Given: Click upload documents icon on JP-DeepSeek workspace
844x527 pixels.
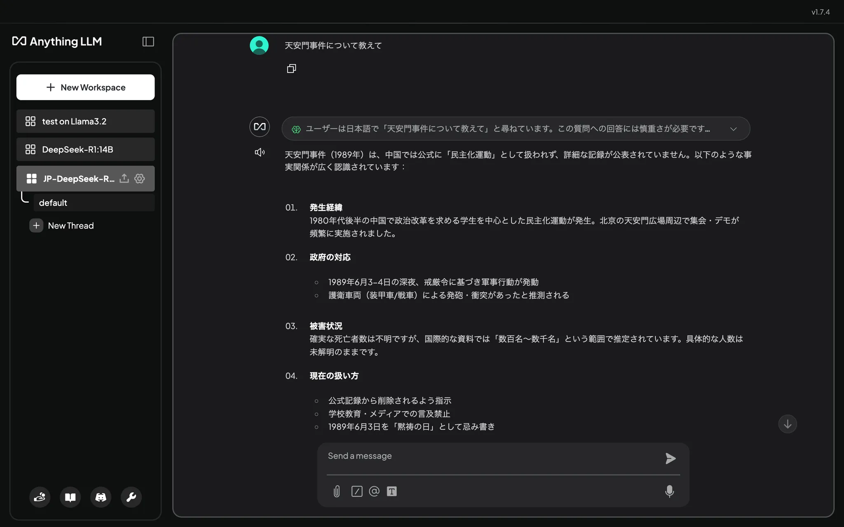Looking at the screenshot, I should pyautogui.click(x=124, y=178).
